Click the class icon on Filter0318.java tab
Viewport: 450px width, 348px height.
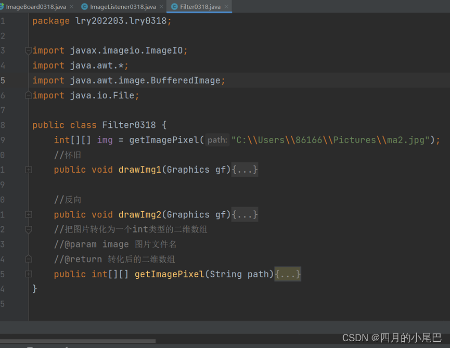coord(174,7)
